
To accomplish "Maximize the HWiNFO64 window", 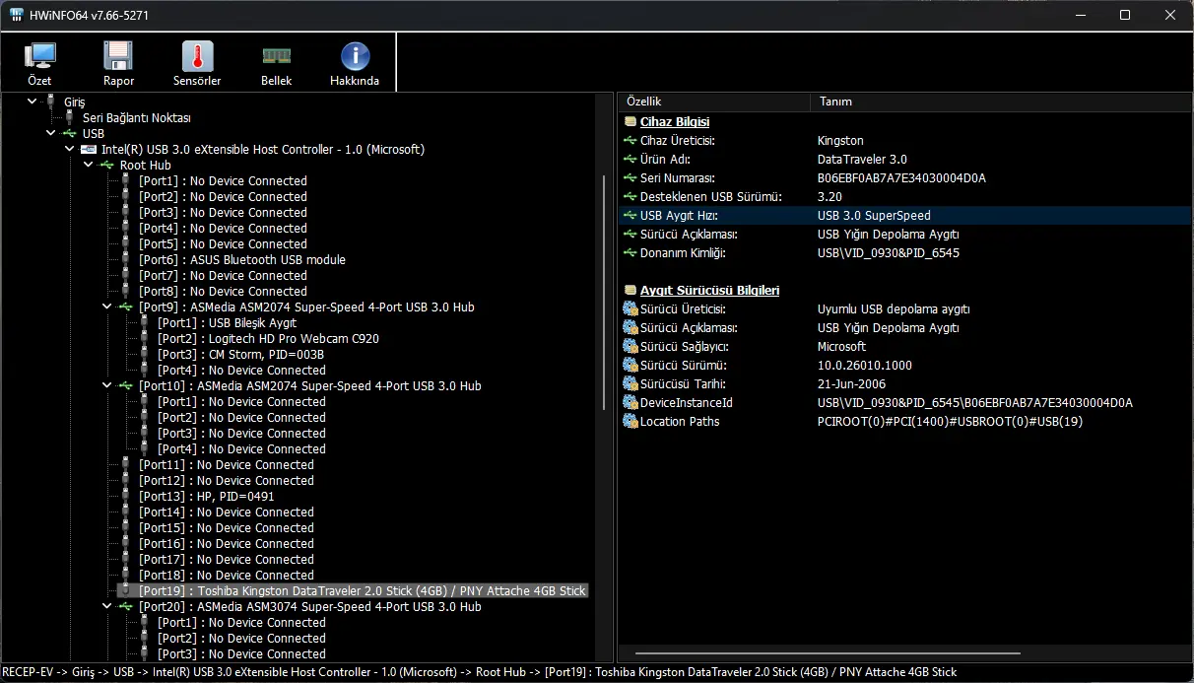I will (1125, 15).
